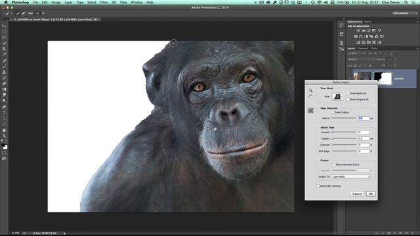
Task: Enable Show Original checkbox
Action: [x=348, y=99]
